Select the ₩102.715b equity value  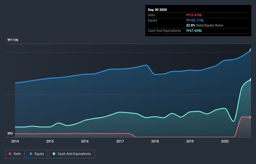(x=195, y=20)
